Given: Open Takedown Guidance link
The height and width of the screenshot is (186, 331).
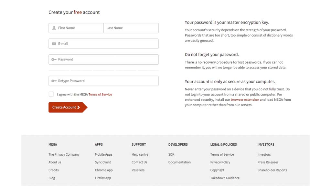Looking at the screenshot, I should [225, 178].
